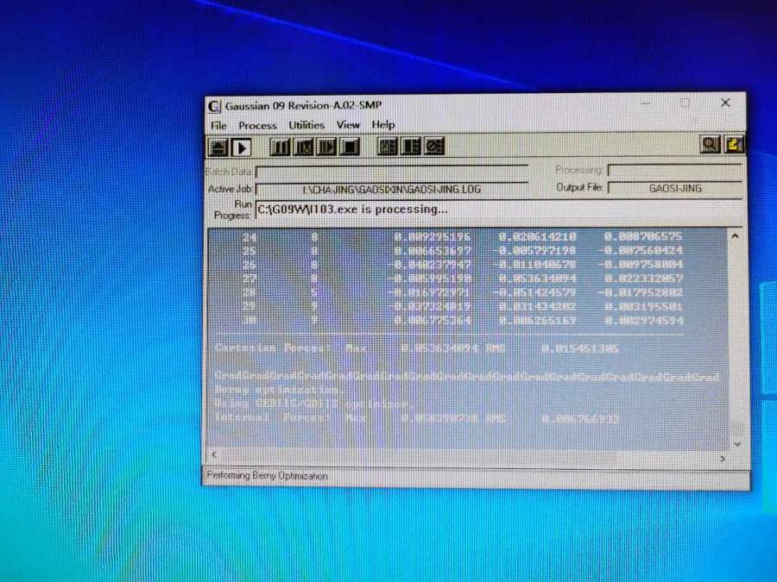777x582 pixels.
Task: Click output row for atom 24
Action: tap(463, 237)
